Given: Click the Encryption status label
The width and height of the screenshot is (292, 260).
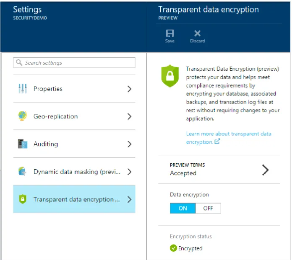Looking at the screenshot, I should [191, 237].
